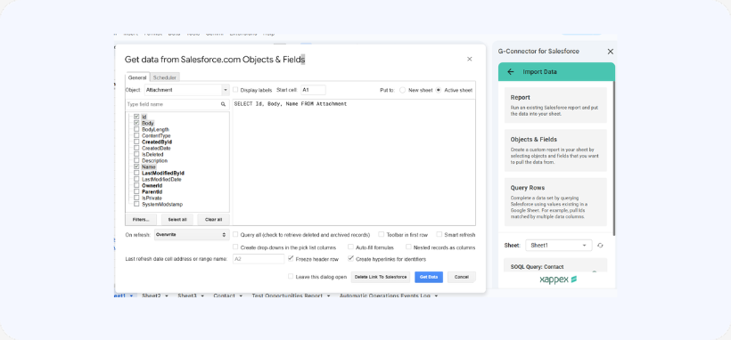731x340 pixels.
Task: Open the Object dropdown showing Attachment
Action: pos(186,90)
